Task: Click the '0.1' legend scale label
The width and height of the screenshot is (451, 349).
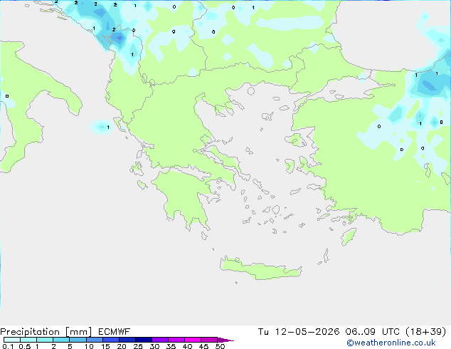Action: 8,346
